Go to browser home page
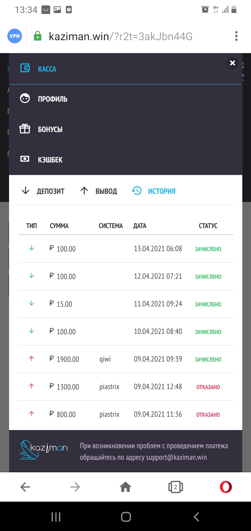The height and width of the screenshot is (531, 251). point(125,487)
